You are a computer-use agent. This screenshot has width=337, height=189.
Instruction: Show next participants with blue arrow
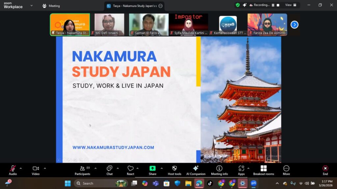click(295, 25)
